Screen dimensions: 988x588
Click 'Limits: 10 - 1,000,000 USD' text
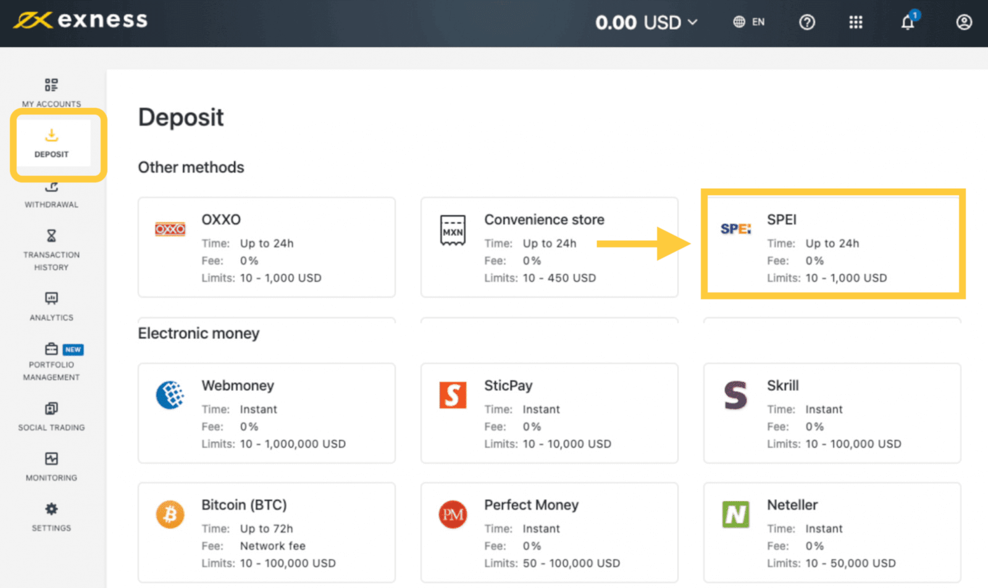[x=274, y=444]
